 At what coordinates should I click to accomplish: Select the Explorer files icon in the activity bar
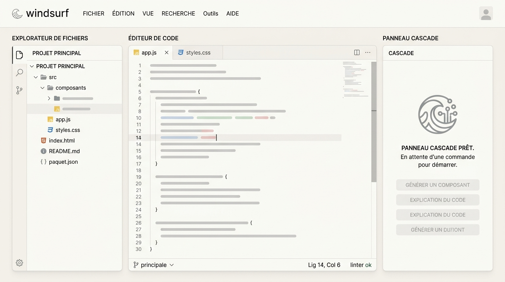click(x=19, y=55)
